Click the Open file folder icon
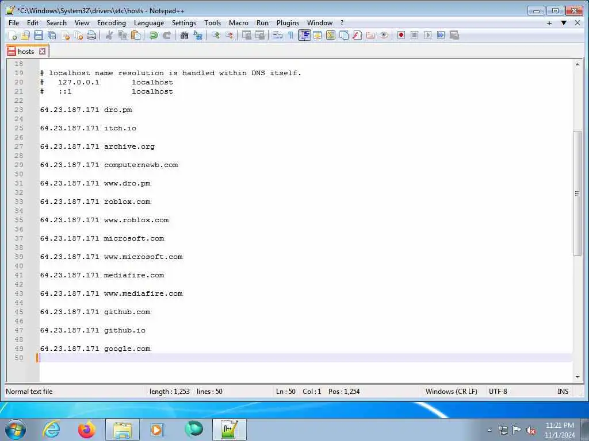Viewport: 589px width, 441px height. [x=25, y=35]
